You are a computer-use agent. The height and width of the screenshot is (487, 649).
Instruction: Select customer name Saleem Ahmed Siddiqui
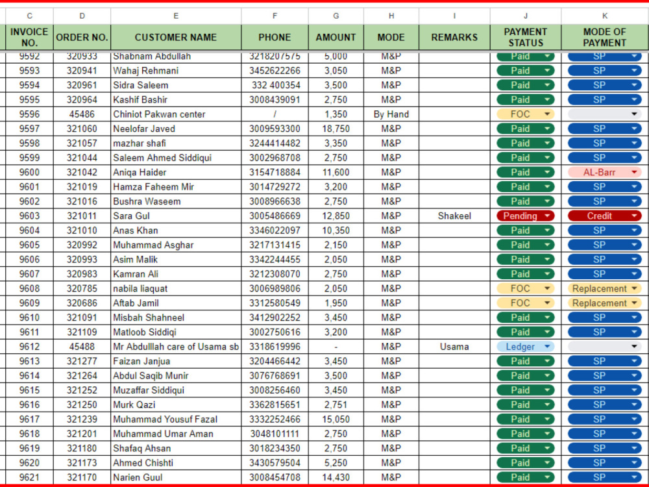click(x=176, y=158)
